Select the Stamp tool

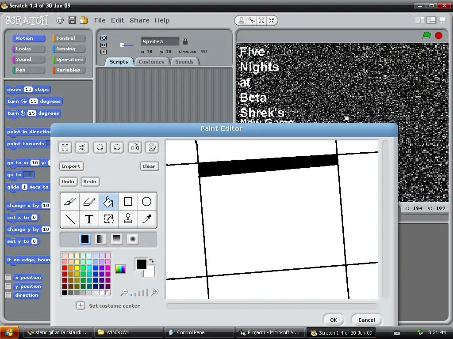(x=128, y=219)
